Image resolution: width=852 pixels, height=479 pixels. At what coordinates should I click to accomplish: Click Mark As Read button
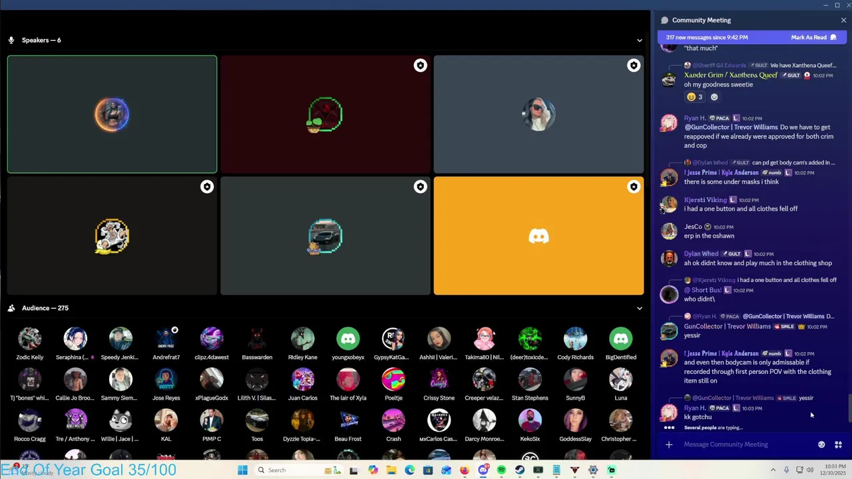[x=813, y=37]
